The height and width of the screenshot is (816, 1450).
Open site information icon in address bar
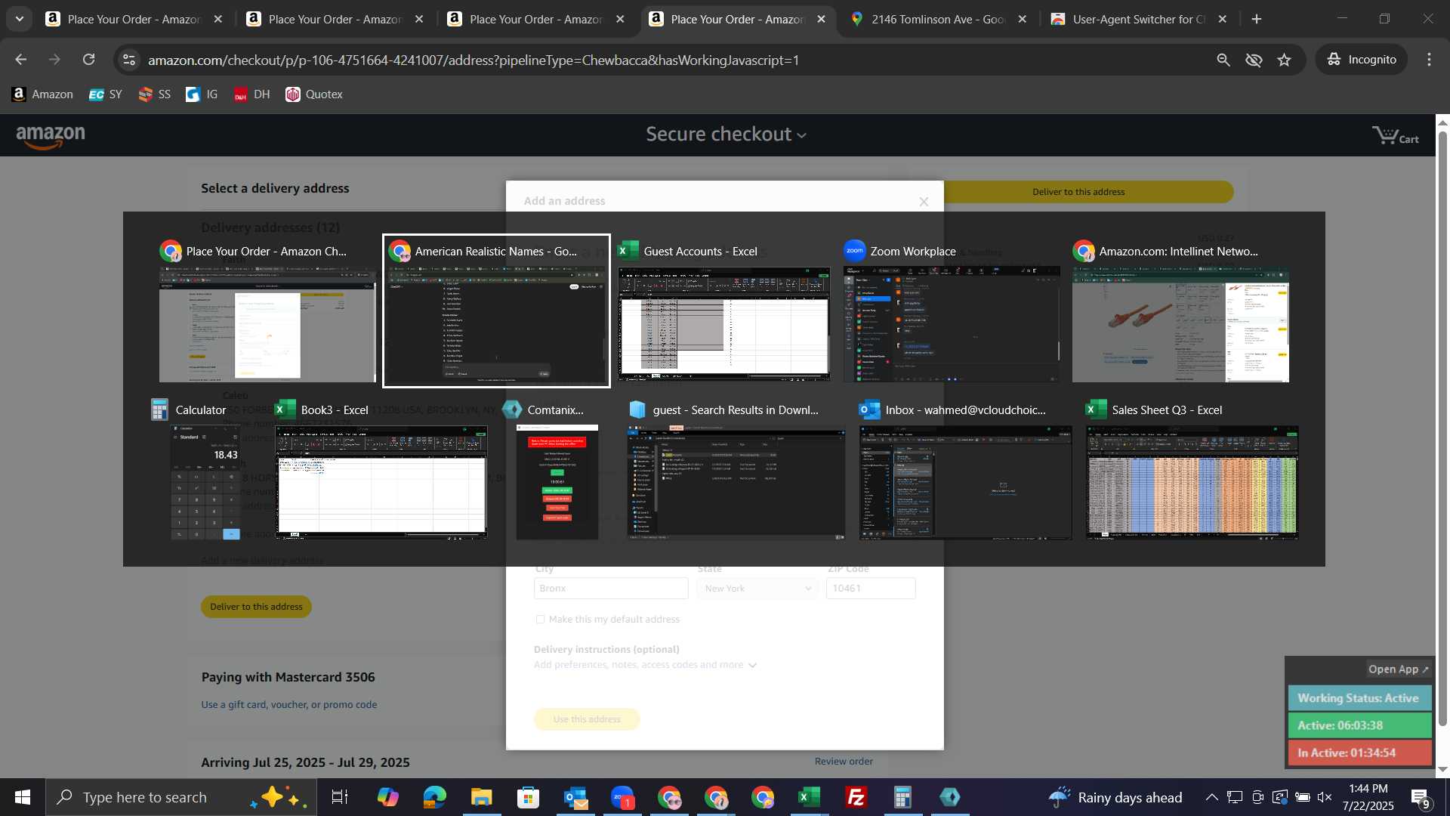point(129,60)
